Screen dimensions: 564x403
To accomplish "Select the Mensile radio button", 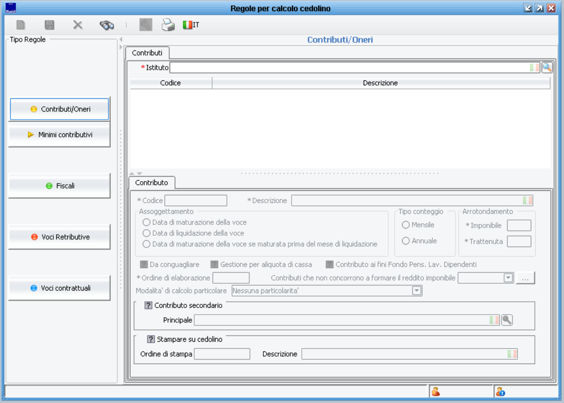I will [x=406, y=225].
